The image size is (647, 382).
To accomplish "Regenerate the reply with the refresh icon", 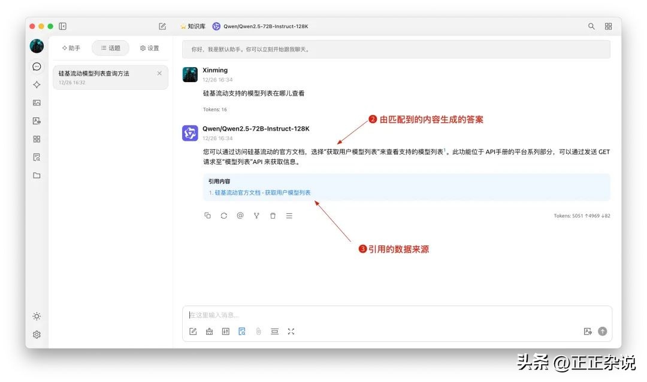I will [x=223, y=216].
